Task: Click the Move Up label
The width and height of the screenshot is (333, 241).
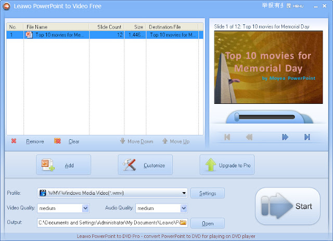Action: (x=180, y=141)
